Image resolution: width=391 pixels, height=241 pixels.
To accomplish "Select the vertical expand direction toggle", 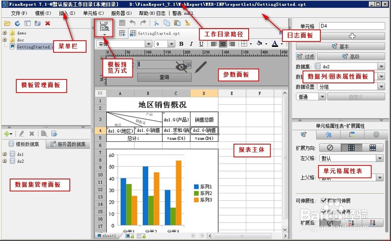I will (351, 148).
